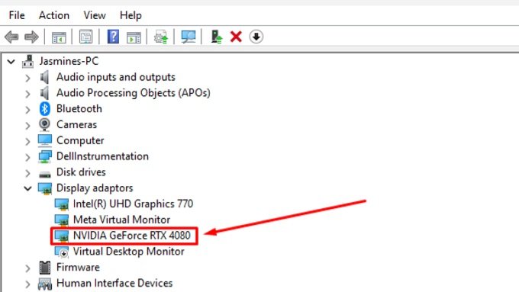Select NVIDIA GeForce RTX 4080 entry
The width and height of the screenshot is (519, 292).
pos(132,236)
